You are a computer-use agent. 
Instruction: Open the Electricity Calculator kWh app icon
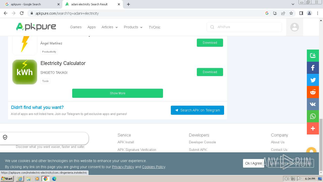pos(25,72)
